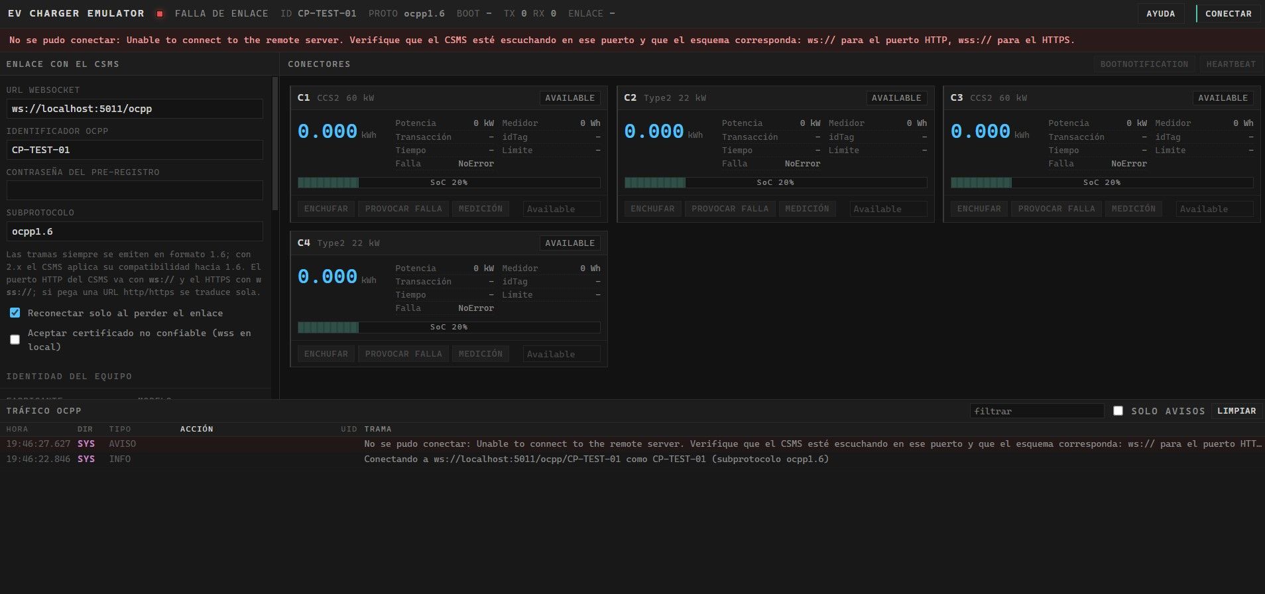Open the status dropdown on connector C1

click(562, 209)
